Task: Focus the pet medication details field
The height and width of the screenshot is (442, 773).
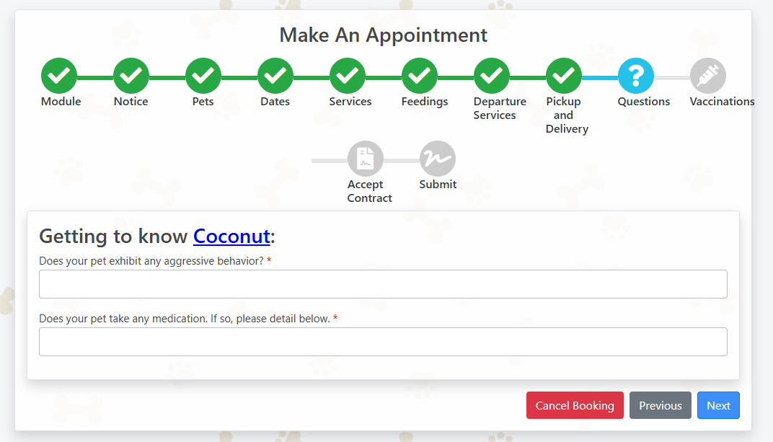Action: coord(383,342)
